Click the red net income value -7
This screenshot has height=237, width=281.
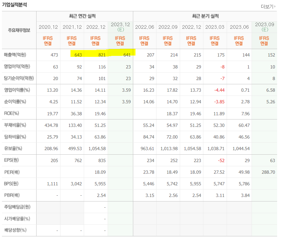coord(222,78)
